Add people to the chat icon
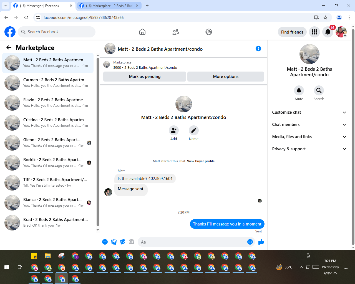The height and width of the screenshot is (284, 355). tap(174, 130)
